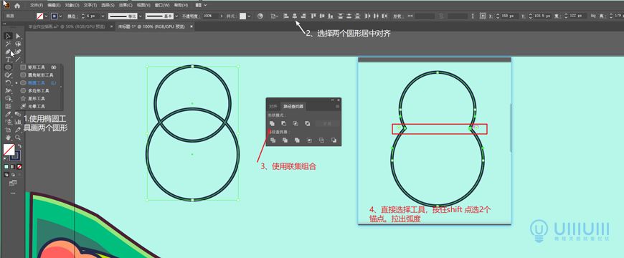The image size is (624, 258).
Task: Click vertical align bottom icon
Action: [x=331, y=16]
